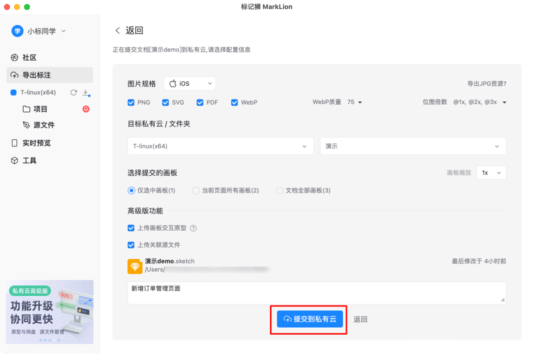Uncheck the PNG format checkbox
The height and width of the screenshot is (354, 534).
click(x=131, y=102)
